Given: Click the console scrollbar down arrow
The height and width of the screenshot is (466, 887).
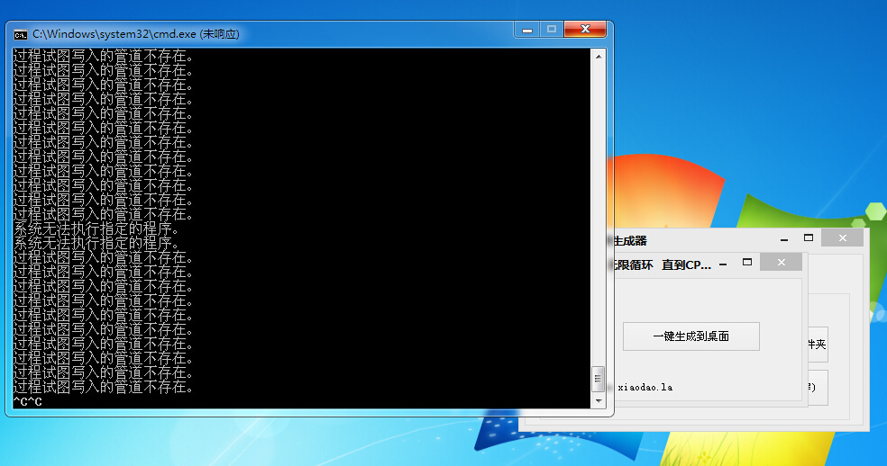Looking at the screenshot, I should [598, 400].
